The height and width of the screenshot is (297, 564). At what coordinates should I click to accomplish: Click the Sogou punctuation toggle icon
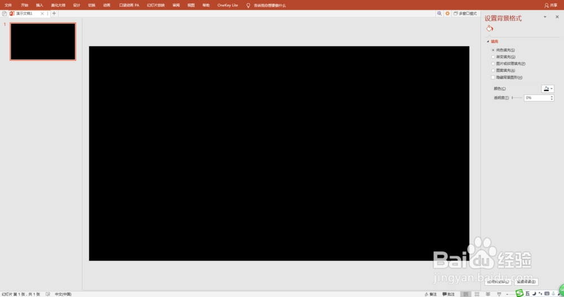[540, 294]
